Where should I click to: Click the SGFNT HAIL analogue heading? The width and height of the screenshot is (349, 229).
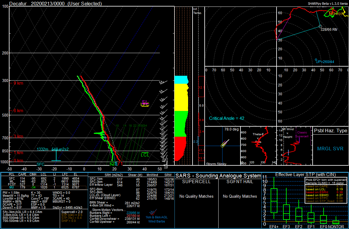coord(240,182)
